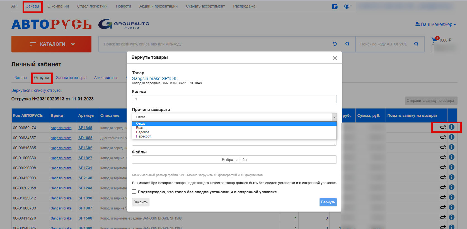Open Акции и презентации menu item
The width and height of the screenshot is (467, 229).
pos(158,6)
